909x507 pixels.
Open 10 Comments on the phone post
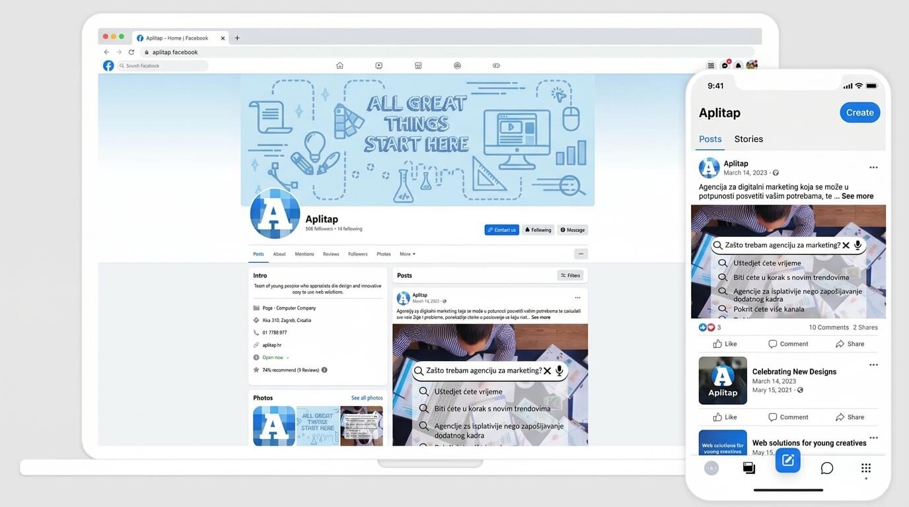828,327
